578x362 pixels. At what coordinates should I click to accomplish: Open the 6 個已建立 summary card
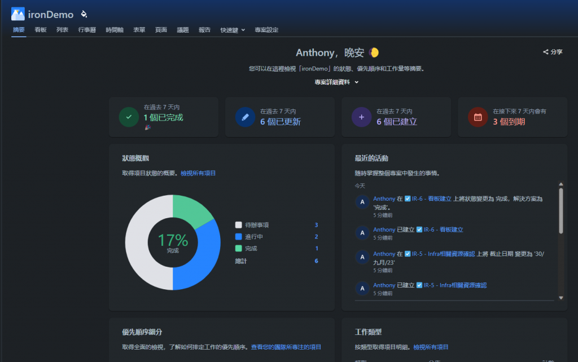(x=396, y=117)
